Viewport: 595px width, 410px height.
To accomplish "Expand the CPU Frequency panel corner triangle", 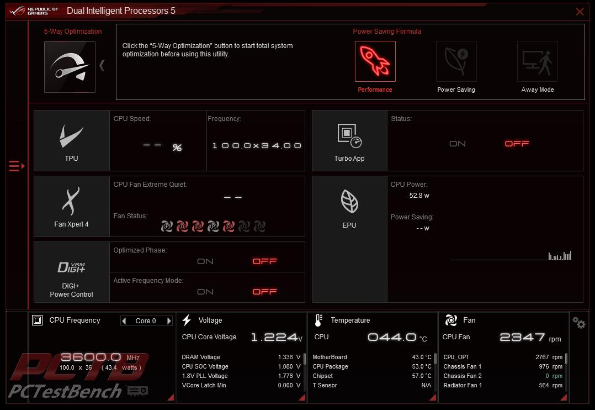I will coord(171,397).
